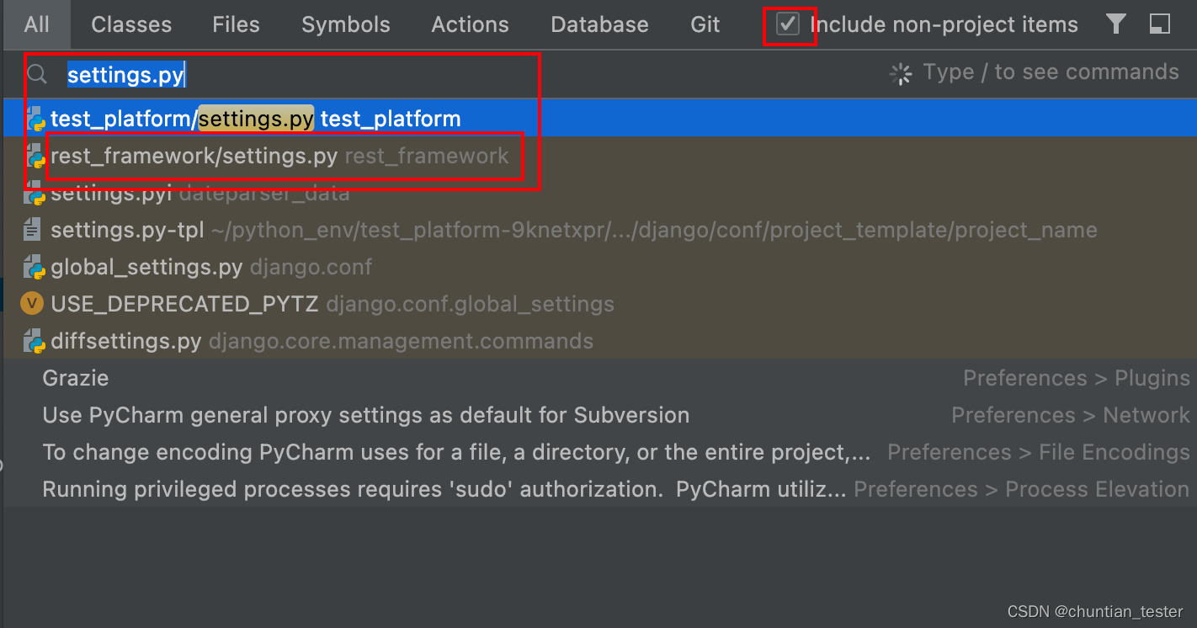Open the Grazie plugins preference entry

(75, 378)
